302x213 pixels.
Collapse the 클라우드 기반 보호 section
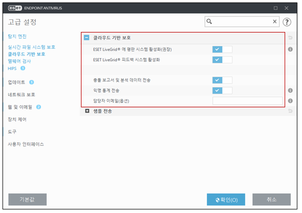tap(87, 37)
